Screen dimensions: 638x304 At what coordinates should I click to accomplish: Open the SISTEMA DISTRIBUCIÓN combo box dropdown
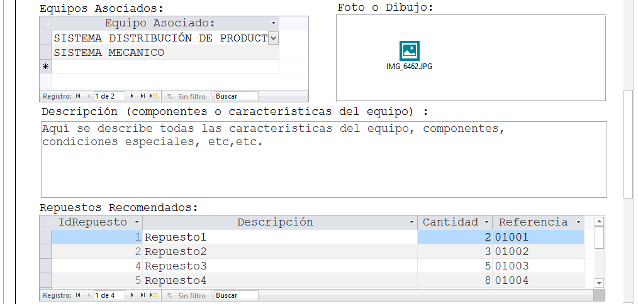coord(273,38)
